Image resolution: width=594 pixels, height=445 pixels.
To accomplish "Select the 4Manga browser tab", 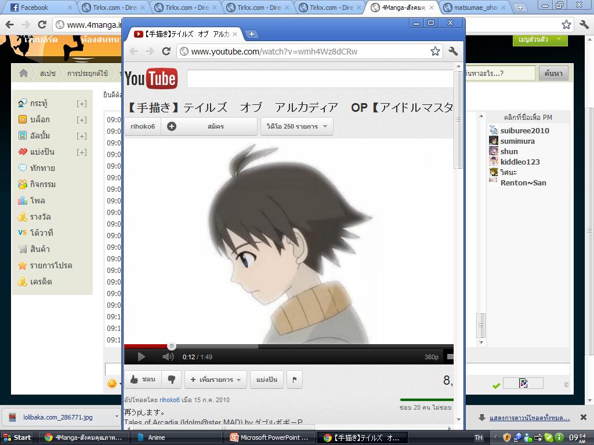I will pos(403,7).
